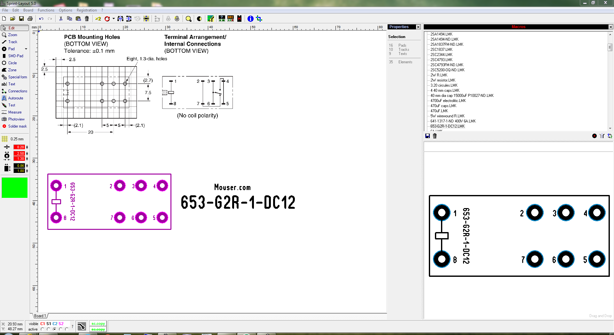The width and height of the screenshot is (614, 335).
Task: Switch to Board 1 tab
Action: pos(40,316)
